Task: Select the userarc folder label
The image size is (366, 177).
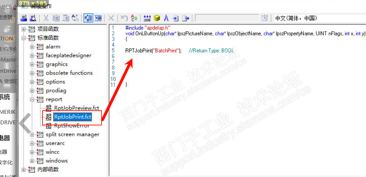Action: click(55, 143)
